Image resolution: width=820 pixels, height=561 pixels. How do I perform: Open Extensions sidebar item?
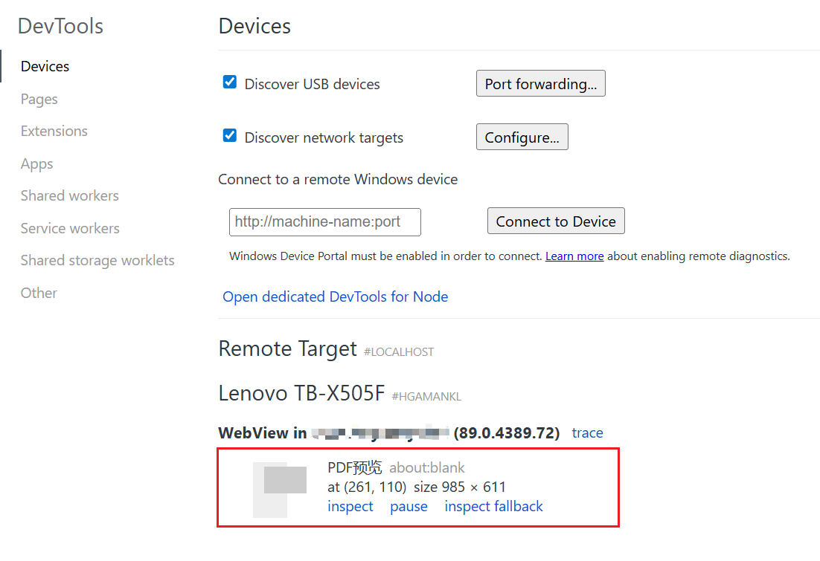point(54,131)
